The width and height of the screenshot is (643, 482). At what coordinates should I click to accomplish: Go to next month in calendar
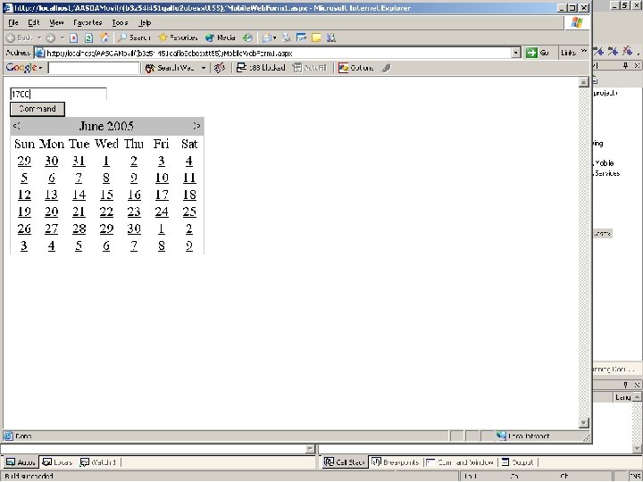pyautogui.click(x=196, y=126)
